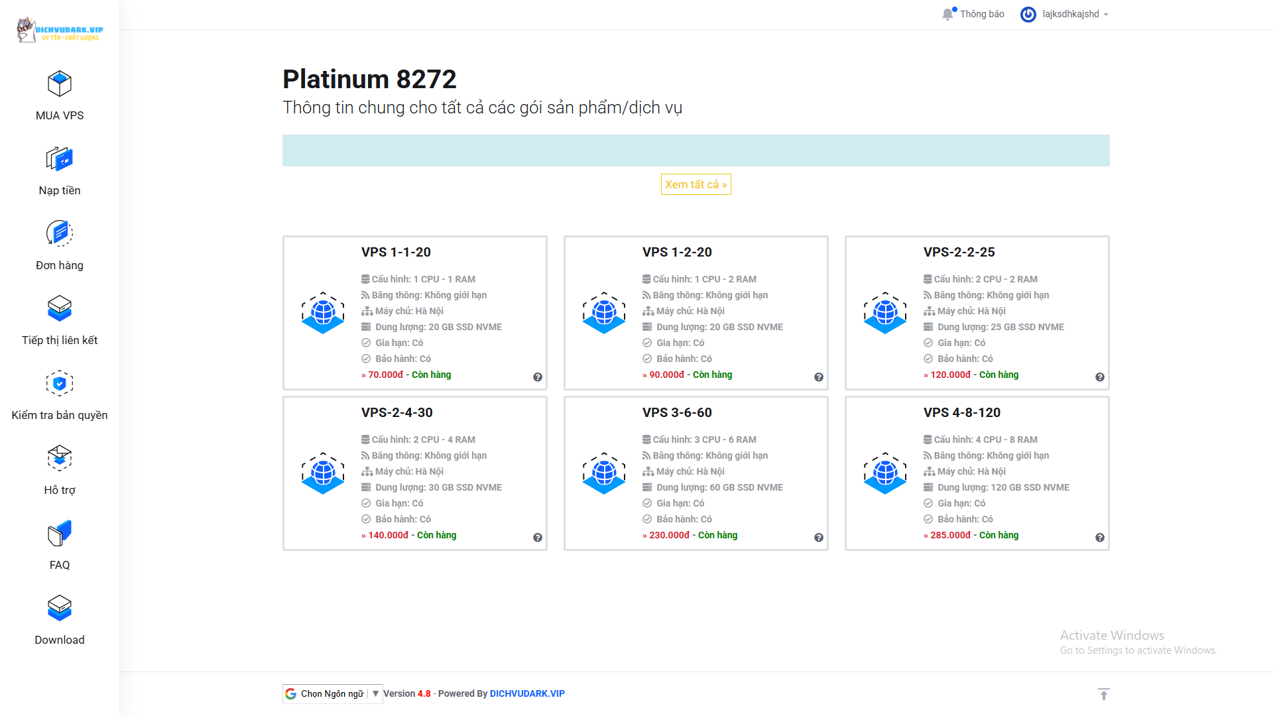Click the Download sidebar icon
The height and width of the screenshot is (716, 1273).
[x=60, y=608]
